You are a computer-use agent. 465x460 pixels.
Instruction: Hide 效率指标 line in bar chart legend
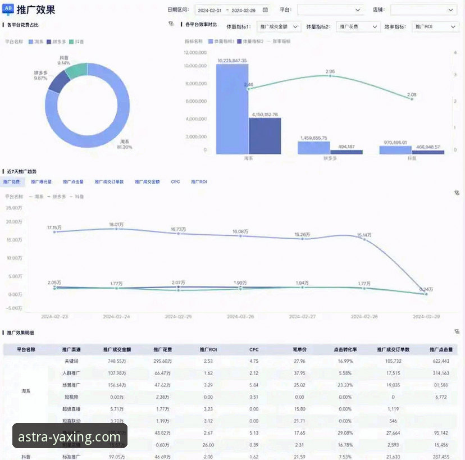(x=279, y=42)
